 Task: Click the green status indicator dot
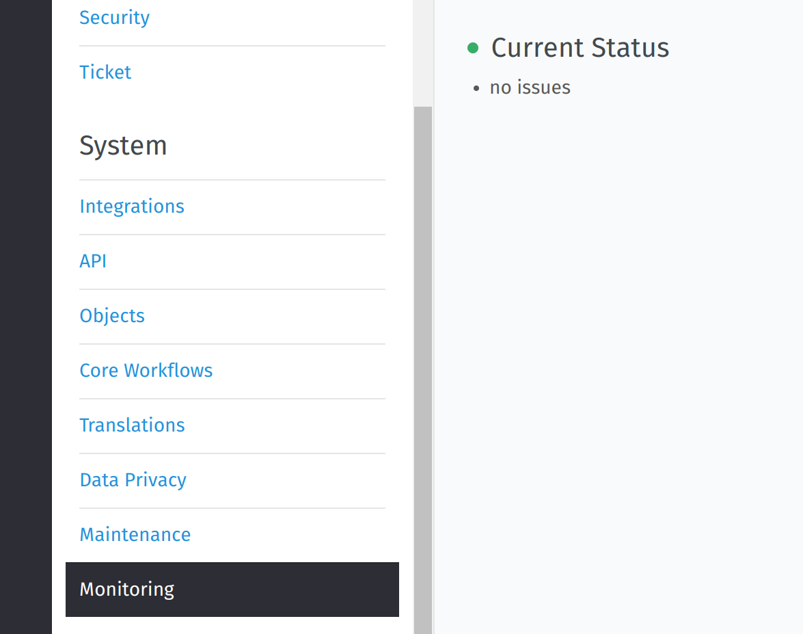473,48
